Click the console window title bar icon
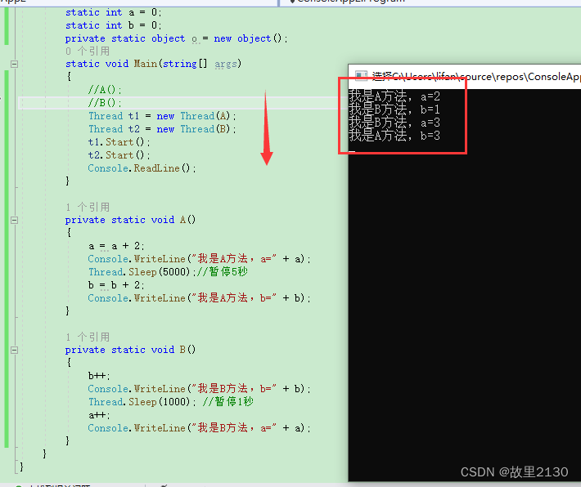 [x=360, y=77]
